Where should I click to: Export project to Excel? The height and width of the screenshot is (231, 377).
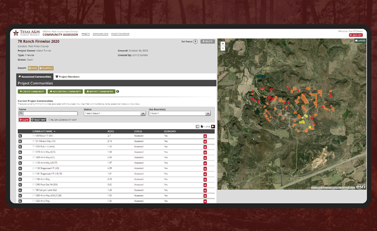coord(33,68)
